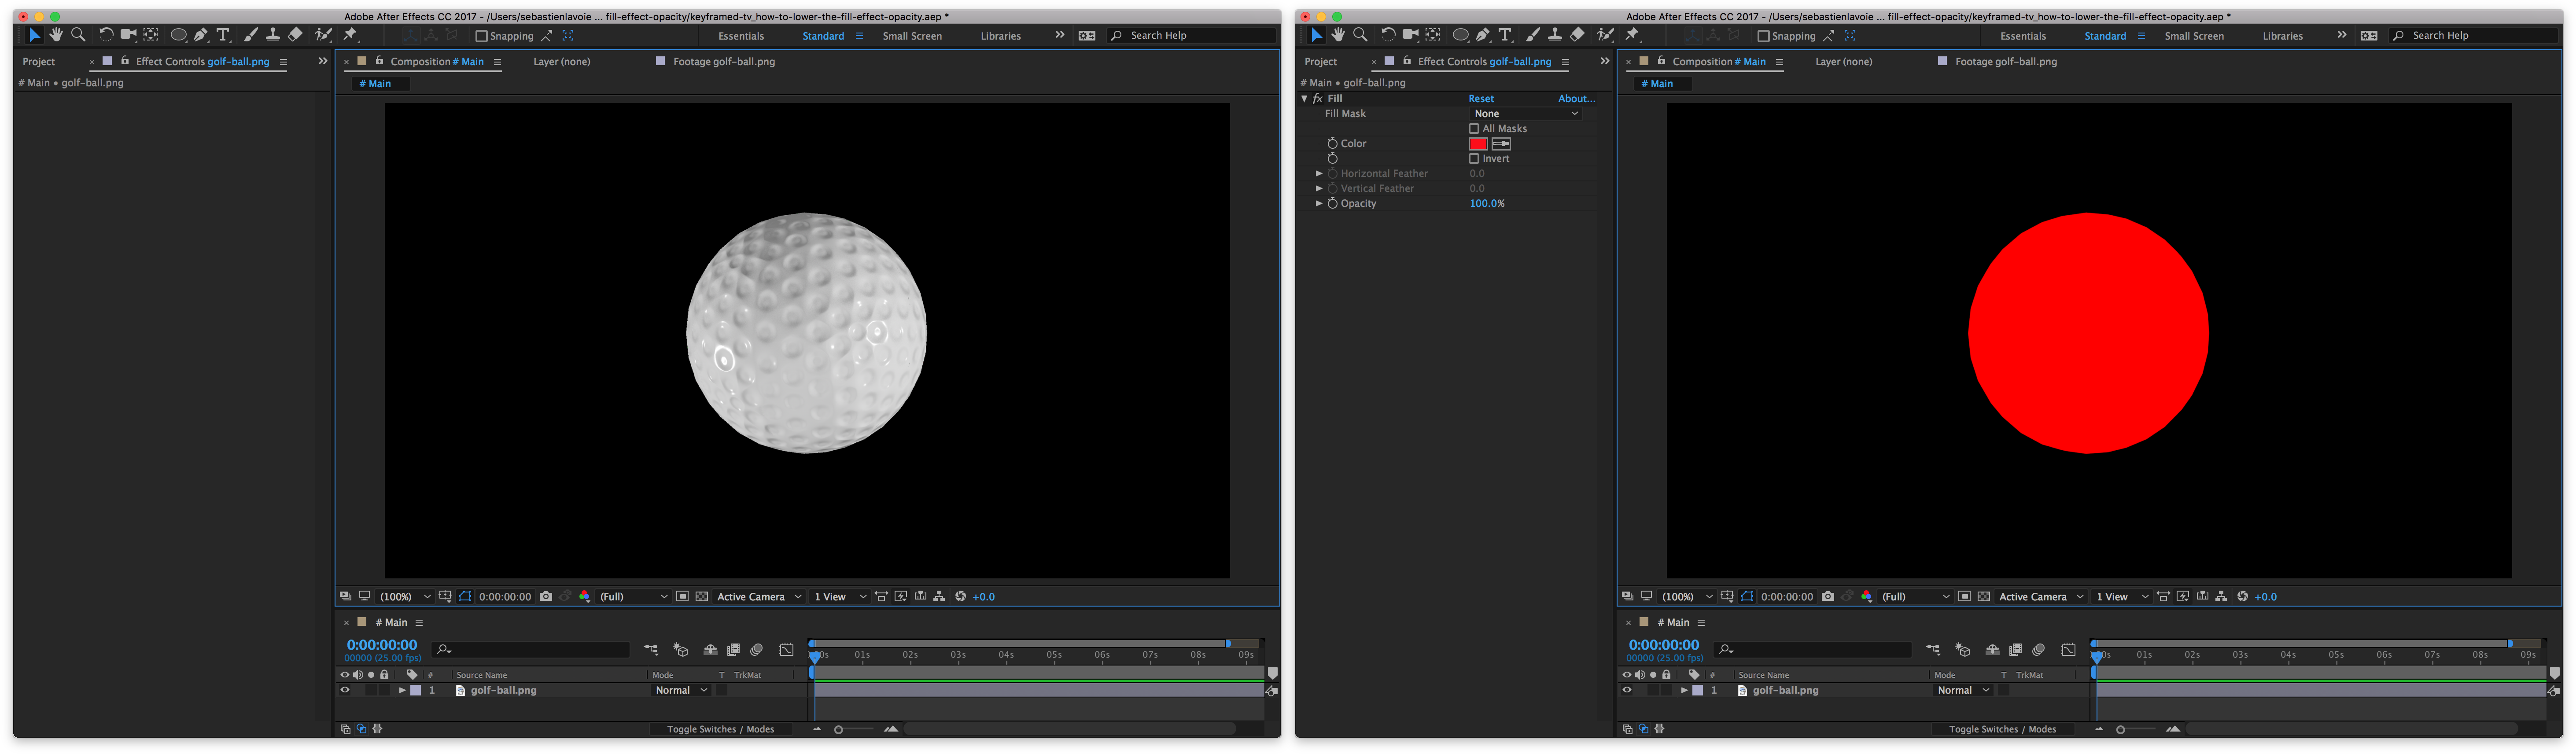This screenshot has height=754, width=2576.
Task: Click the Toggle Switches / Modes bar
Action: (x=720, y=728)
